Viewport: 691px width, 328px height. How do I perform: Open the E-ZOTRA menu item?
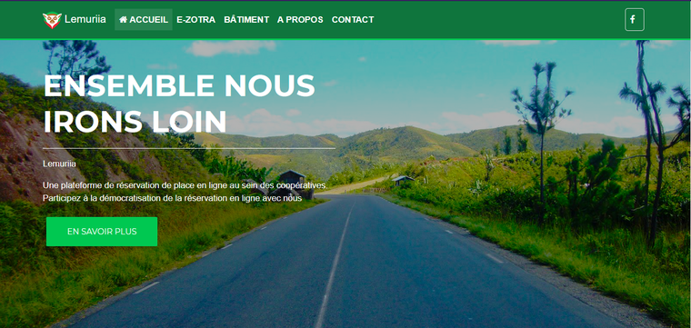(195, 20)
